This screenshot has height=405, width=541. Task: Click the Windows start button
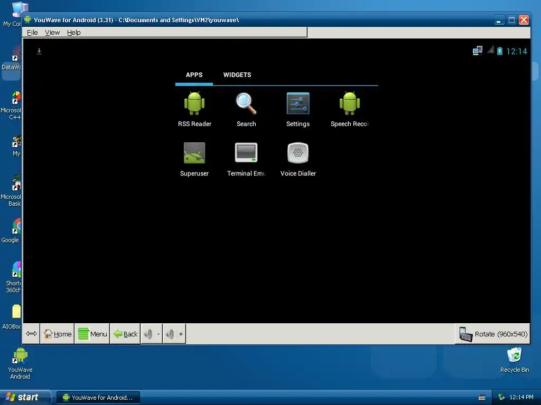pos(25,397)
